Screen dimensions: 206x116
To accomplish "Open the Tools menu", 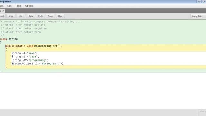I will click(18, 6).
